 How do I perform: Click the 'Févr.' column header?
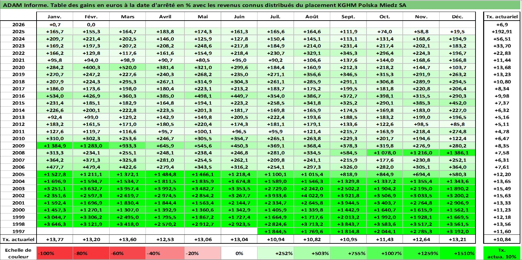point(91,17)
